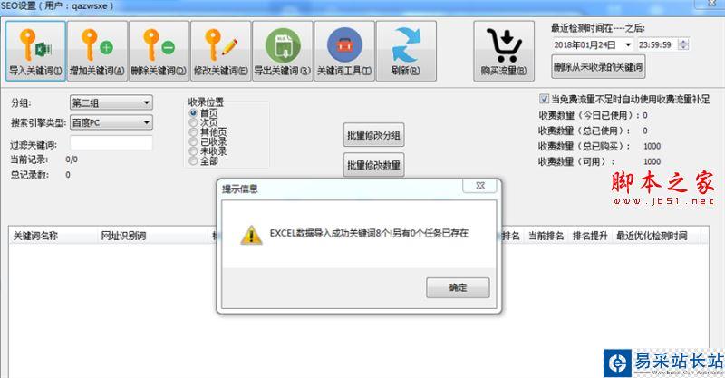
Task: Select the 次页 radio button
Action: pyautogui.click(x=193, y=122)
